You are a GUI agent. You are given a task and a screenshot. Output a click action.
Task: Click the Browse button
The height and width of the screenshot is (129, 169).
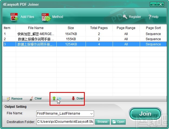(102, 122)
